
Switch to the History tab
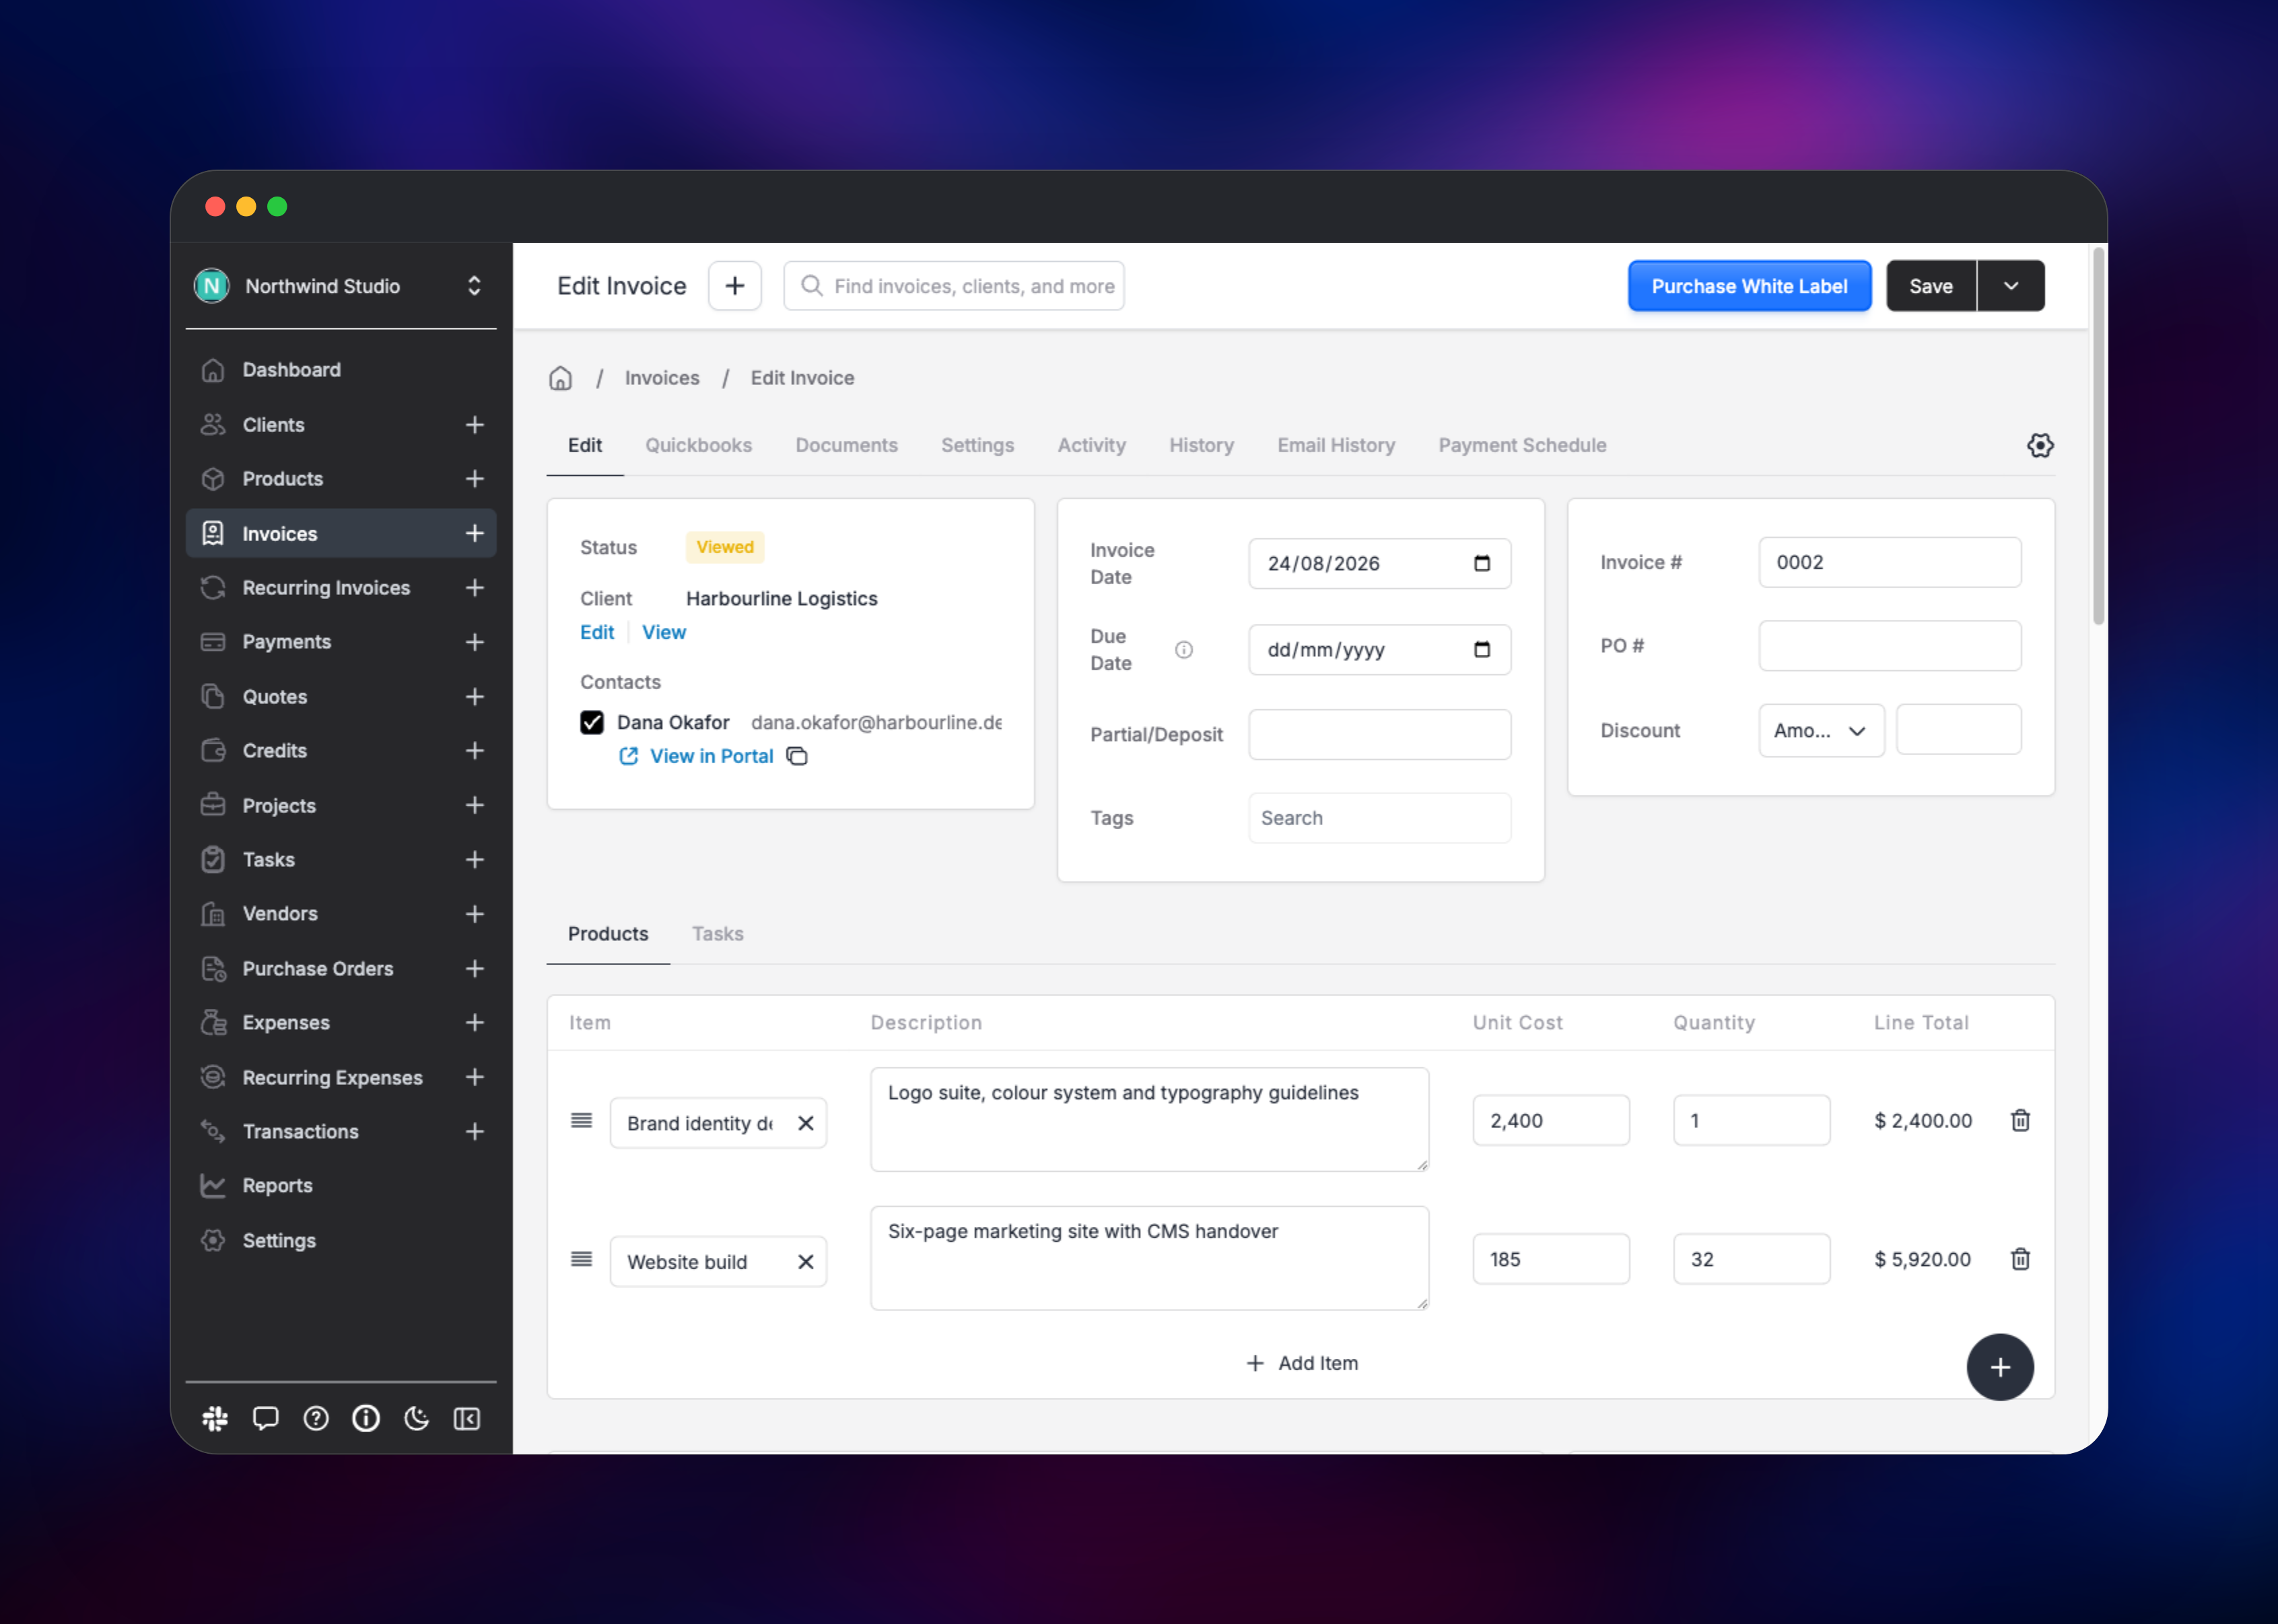1201,445
